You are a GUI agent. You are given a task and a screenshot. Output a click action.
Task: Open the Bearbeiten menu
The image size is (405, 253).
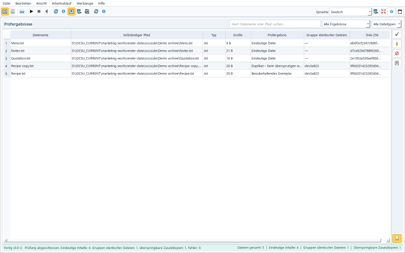(23, 4)
